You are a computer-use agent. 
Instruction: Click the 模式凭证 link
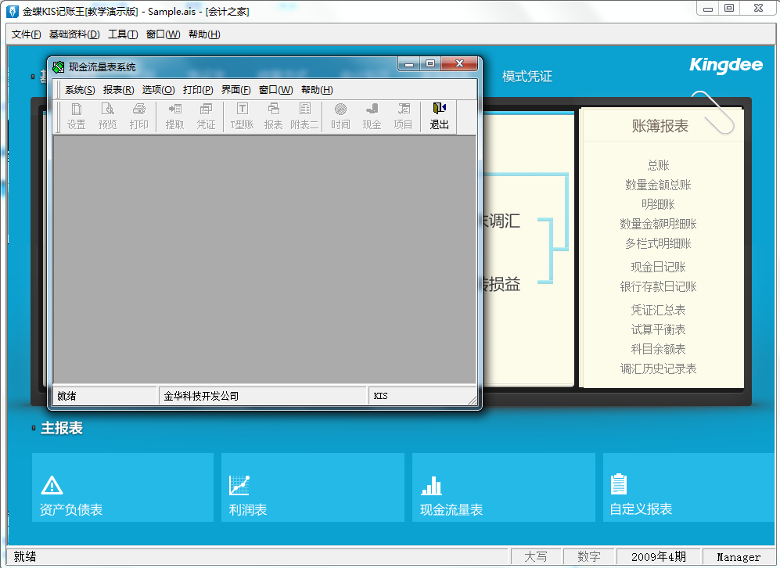pos(527,77)
